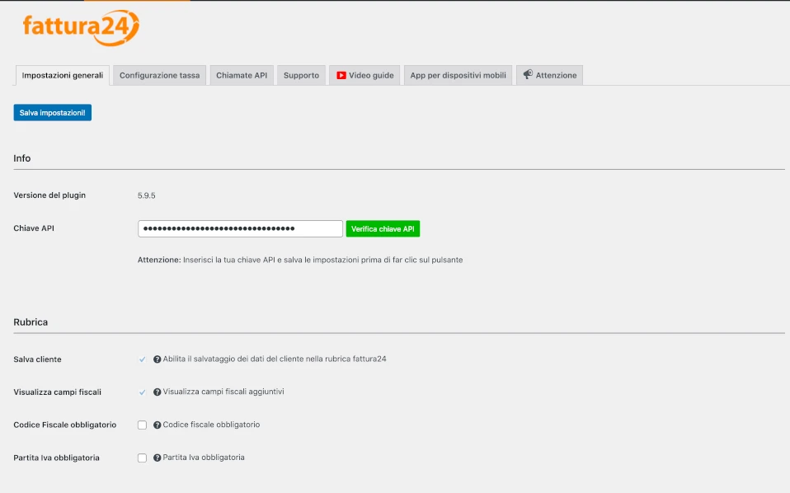The height and width of the screenshot is (493, 790).
Task: Click help icon beside Partita Iva obbligatoria
Action: click(x=158, y=458)
